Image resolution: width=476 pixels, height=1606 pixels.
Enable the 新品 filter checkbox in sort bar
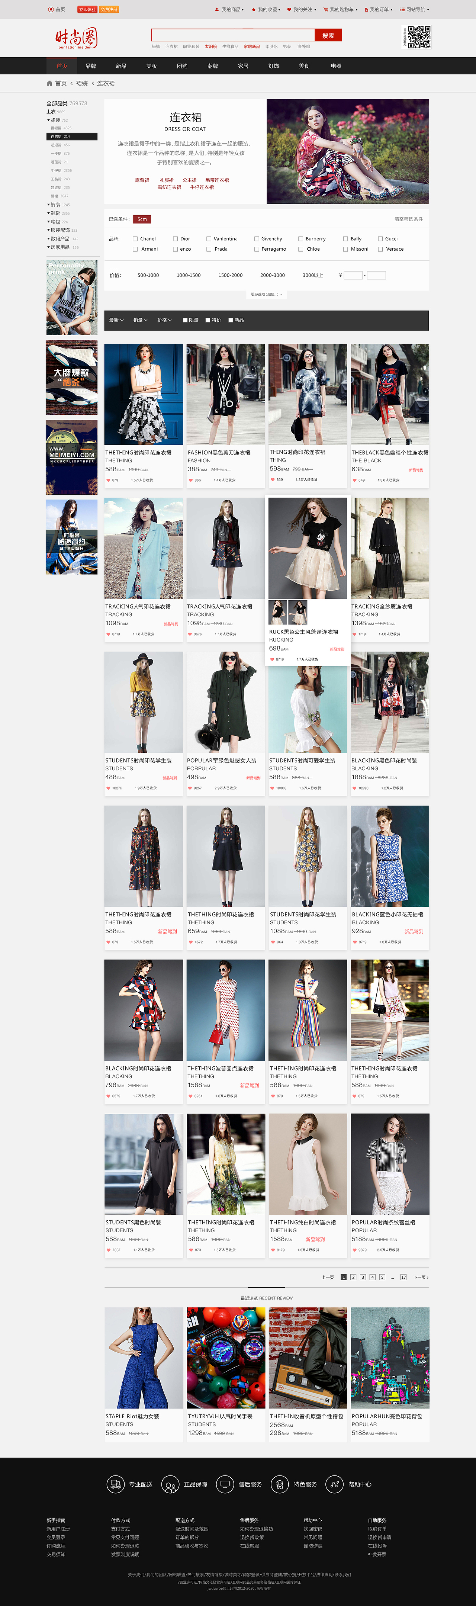tap(231, 321)
